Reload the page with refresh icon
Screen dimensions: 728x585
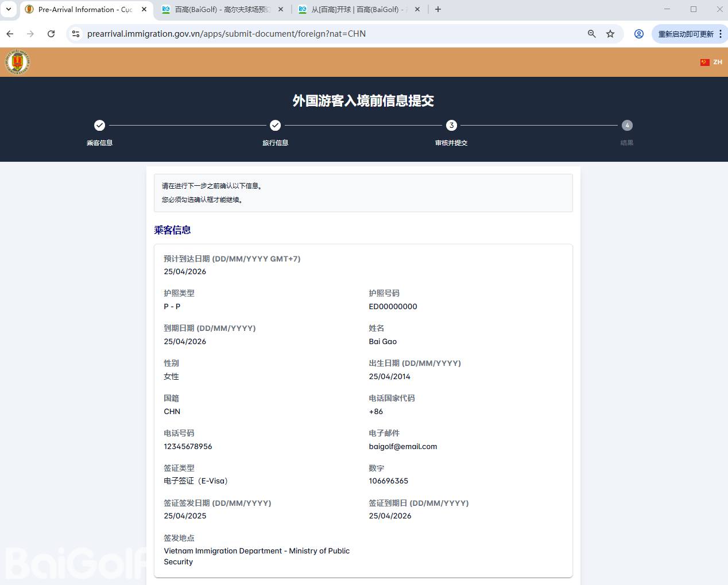pyautogui.click(x=51, y=34)
